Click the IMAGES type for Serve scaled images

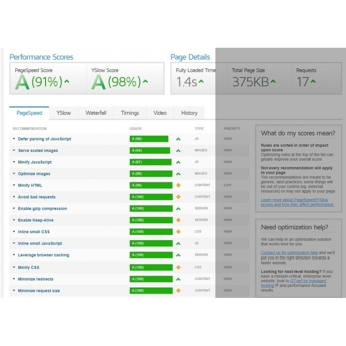(201, 150)
